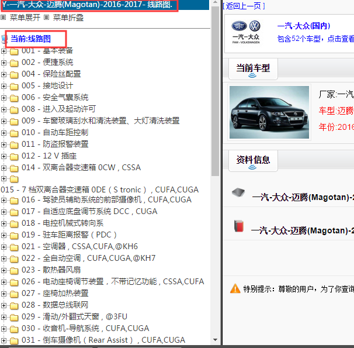354x348 pixels.
Task: Click folder icon of 026 电动座椅调节
Action: click(14, 282)
